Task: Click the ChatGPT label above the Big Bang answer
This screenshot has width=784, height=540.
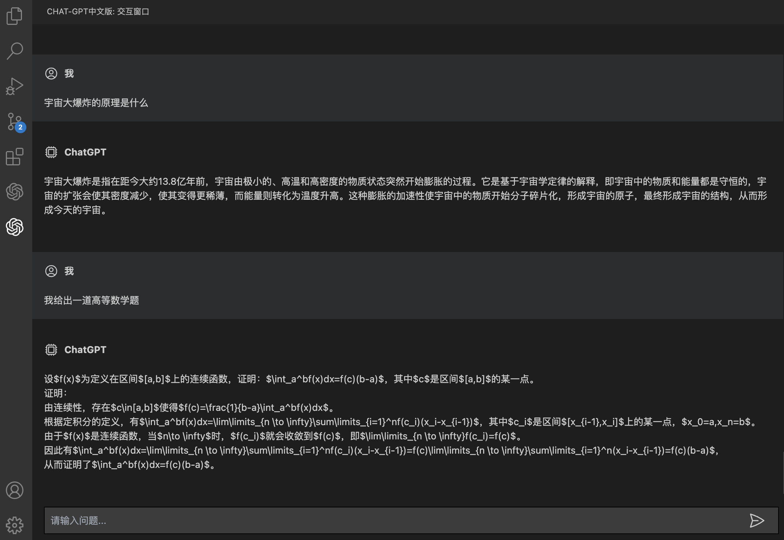Action: pos(85,152)
